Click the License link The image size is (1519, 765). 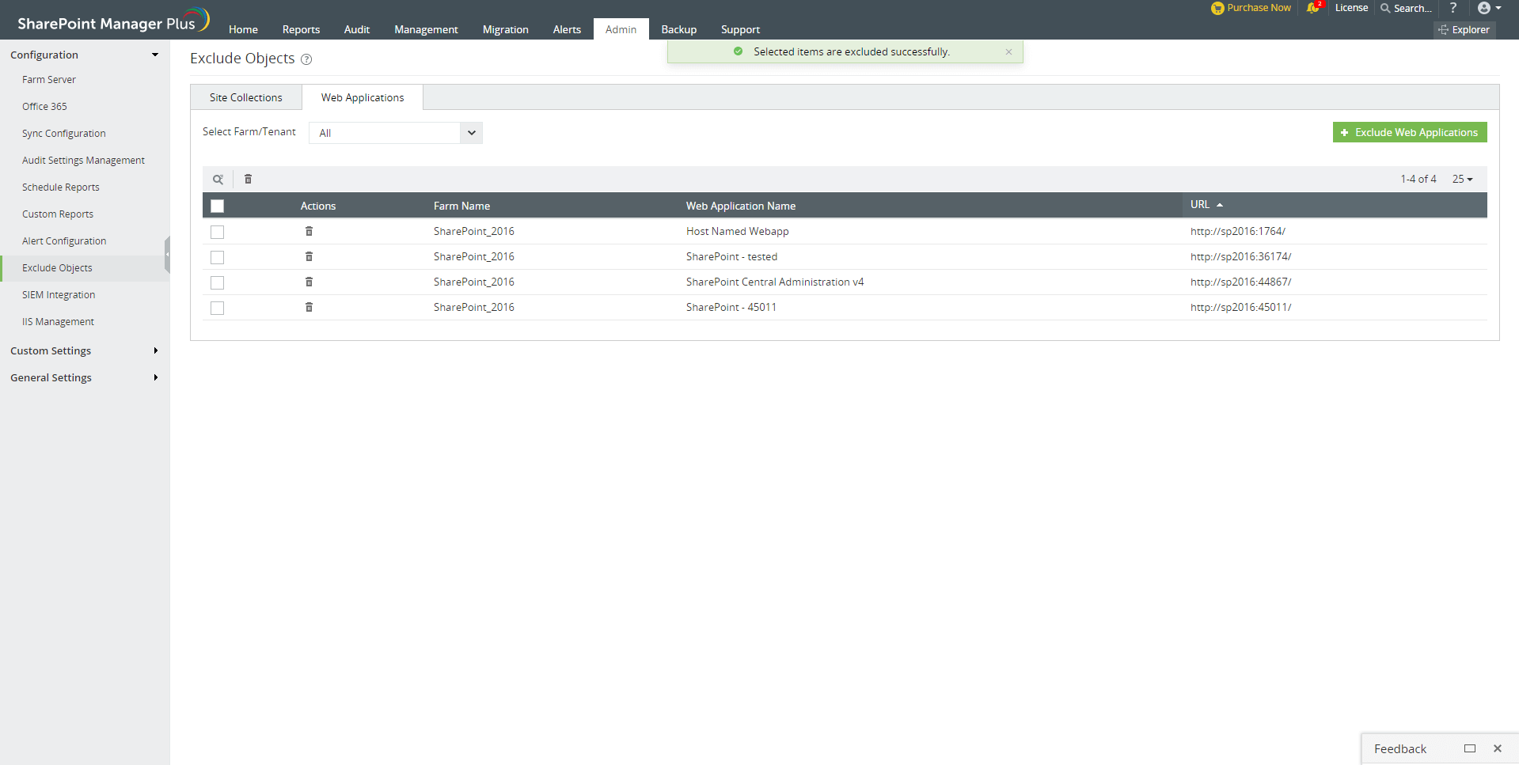(x=1351, y=8)
